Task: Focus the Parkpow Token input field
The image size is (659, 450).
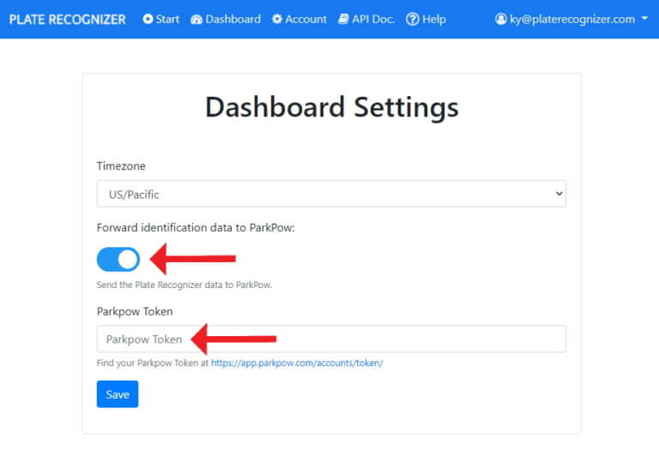Action: (x=331, y=339)
